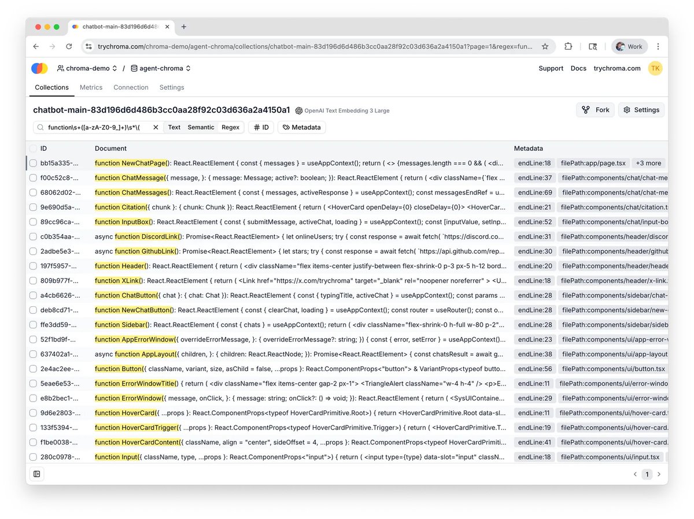
Task: Select the Semantic search mode
Action: point(201,127)
